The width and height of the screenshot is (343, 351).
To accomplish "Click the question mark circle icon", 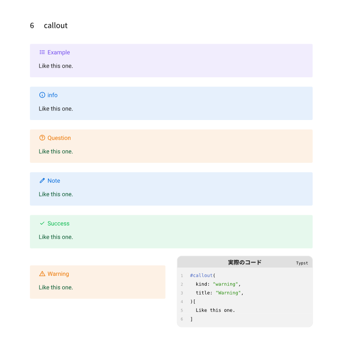I will click(x=42, y=138).
